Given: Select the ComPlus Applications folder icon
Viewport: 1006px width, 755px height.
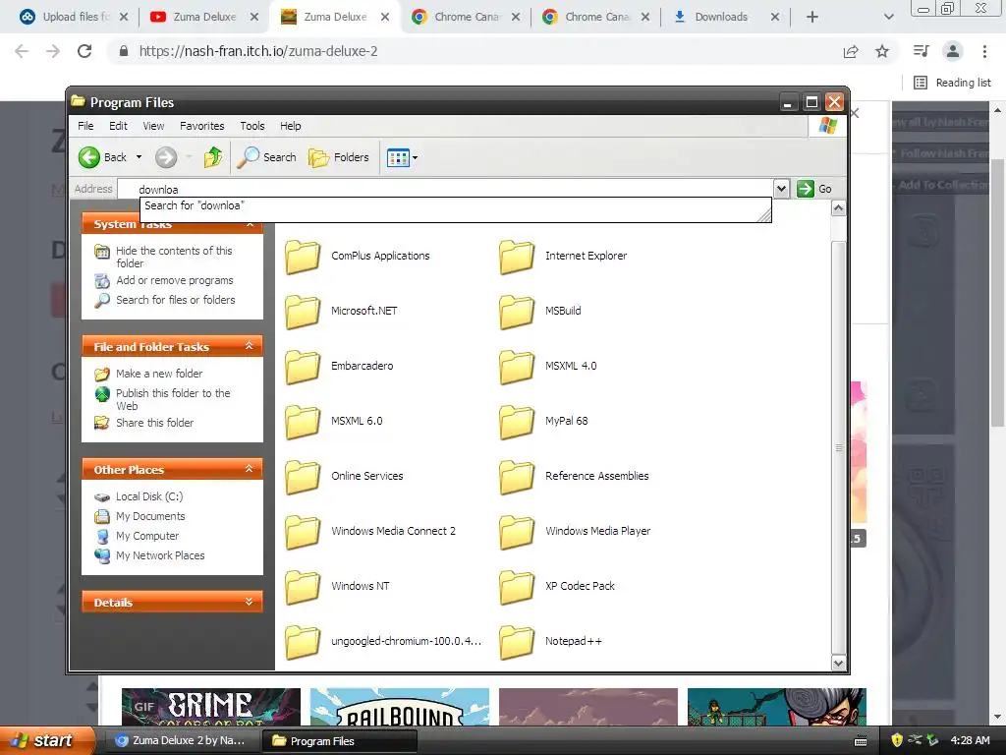Looking at the screenshot, I should pos(303,257).
